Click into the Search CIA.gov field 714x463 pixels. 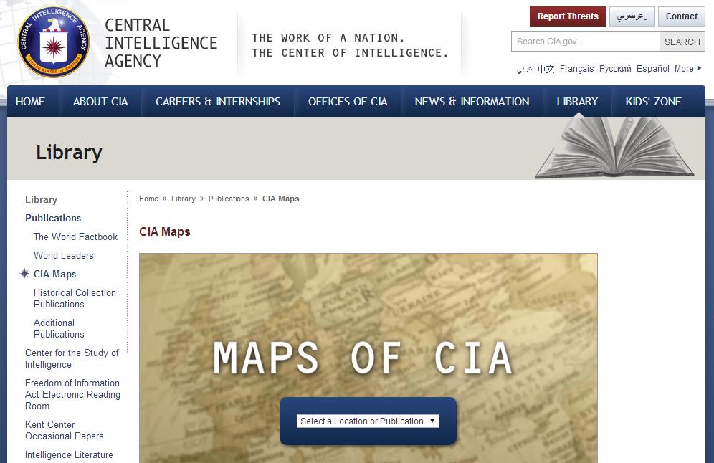(585, 42)
